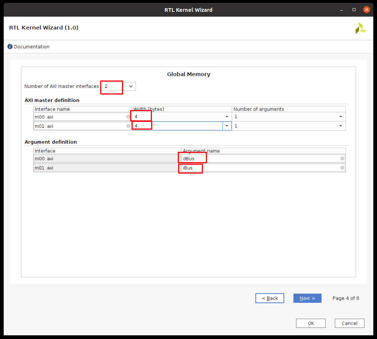Clear the m01_axi interface name field
Screen dimensions: 377x339
pos(128,126)
